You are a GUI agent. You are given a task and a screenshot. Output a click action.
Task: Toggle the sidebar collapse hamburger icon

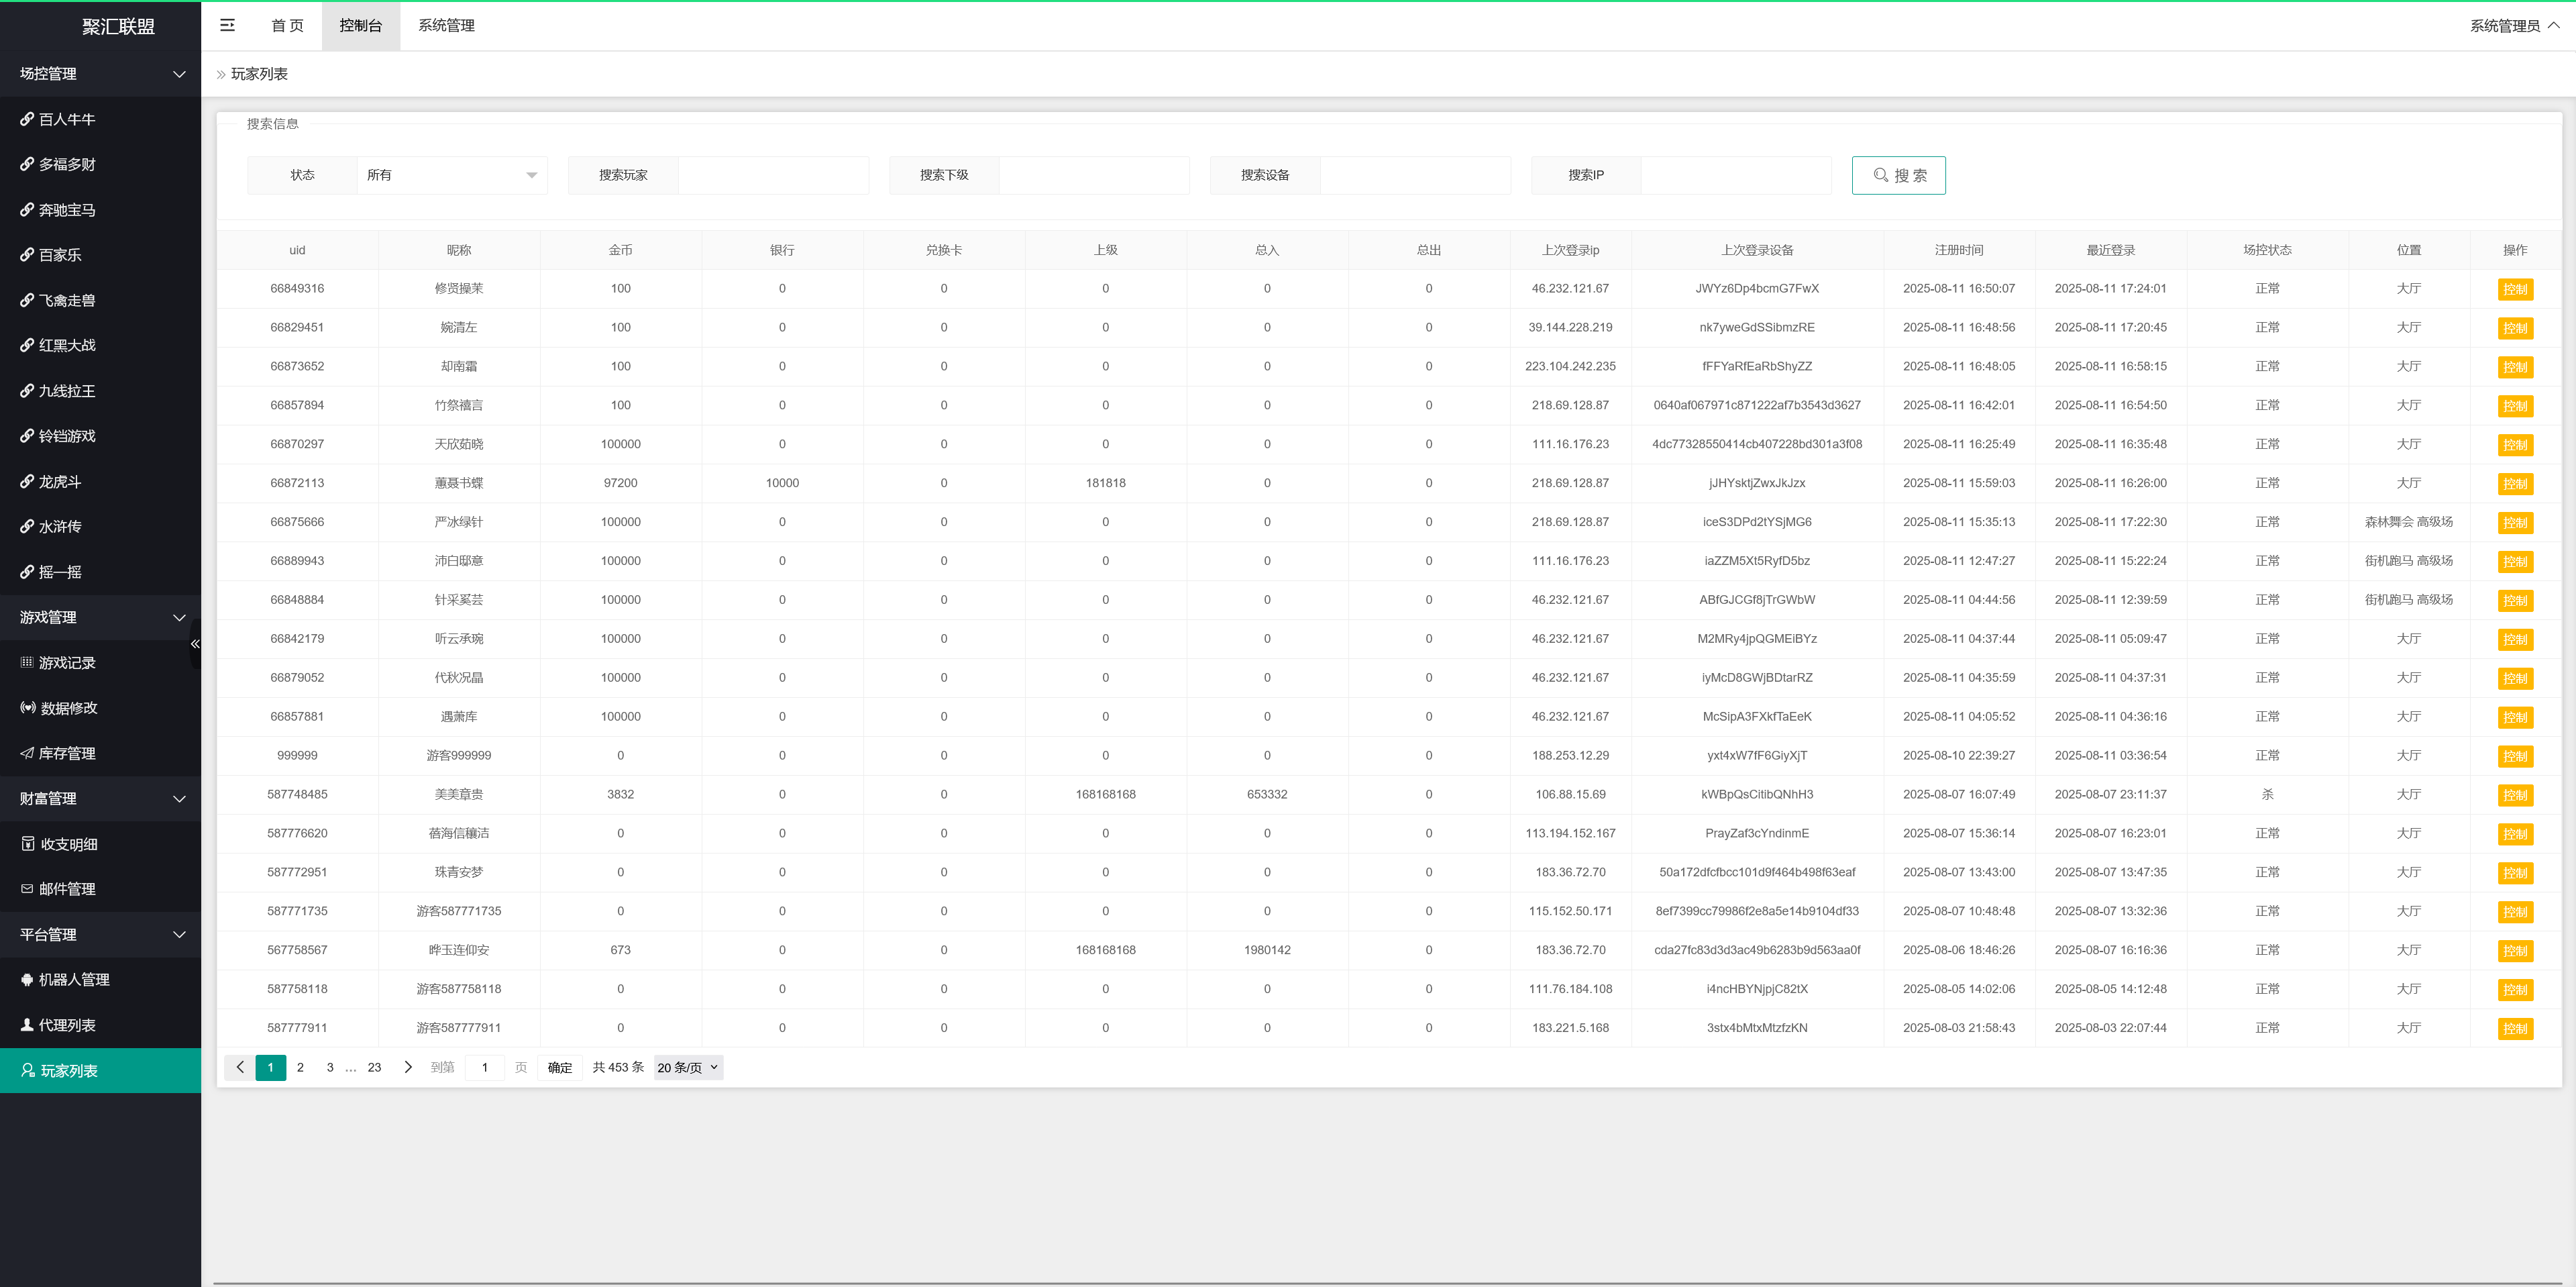click(227, 25)
